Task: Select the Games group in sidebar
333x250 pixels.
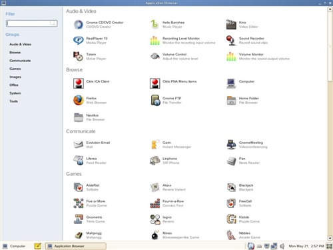Action: (15, 69)
